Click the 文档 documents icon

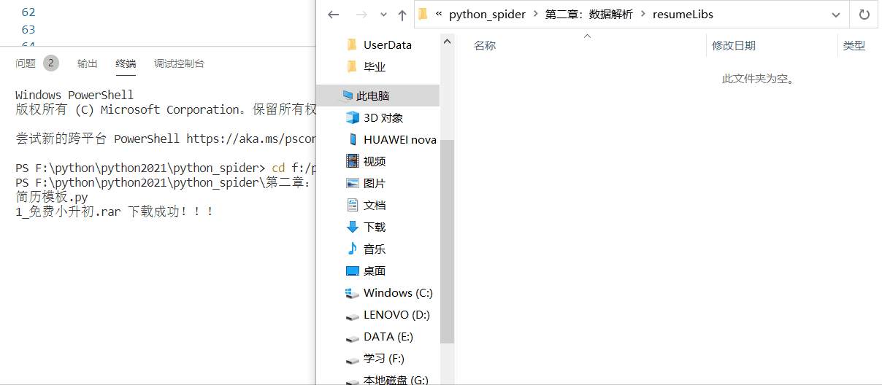click(353, 205)
